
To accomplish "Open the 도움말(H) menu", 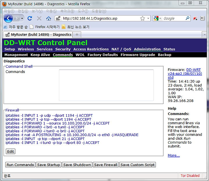I will pos(99,11).
